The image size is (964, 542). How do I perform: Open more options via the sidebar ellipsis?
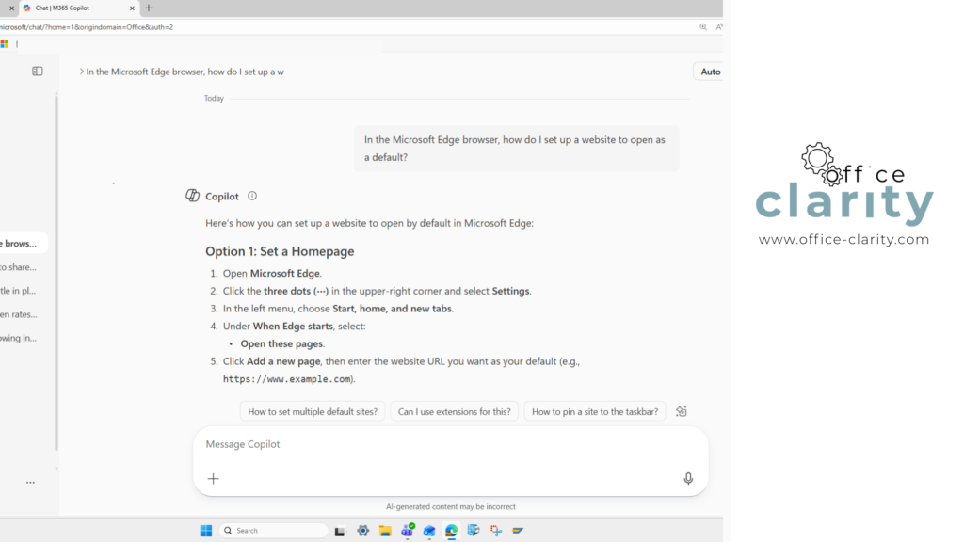coord(29,482)
